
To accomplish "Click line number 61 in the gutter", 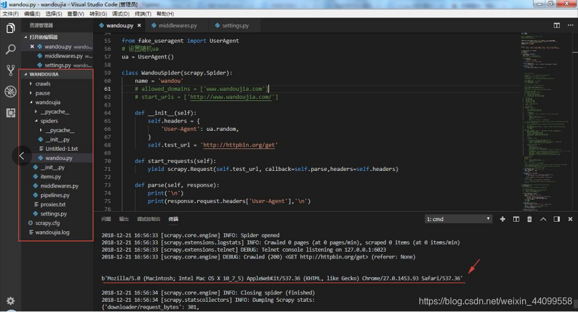I will (107, 89).
